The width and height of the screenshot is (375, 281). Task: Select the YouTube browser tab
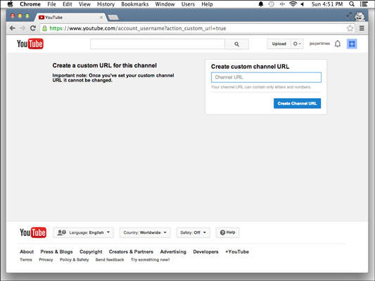pos(70,17)
